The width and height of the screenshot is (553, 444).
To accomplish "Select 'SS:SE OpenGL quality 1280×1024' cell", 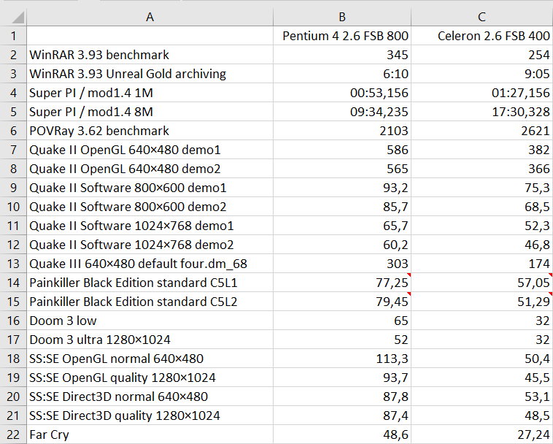I will tap(150, 378).
